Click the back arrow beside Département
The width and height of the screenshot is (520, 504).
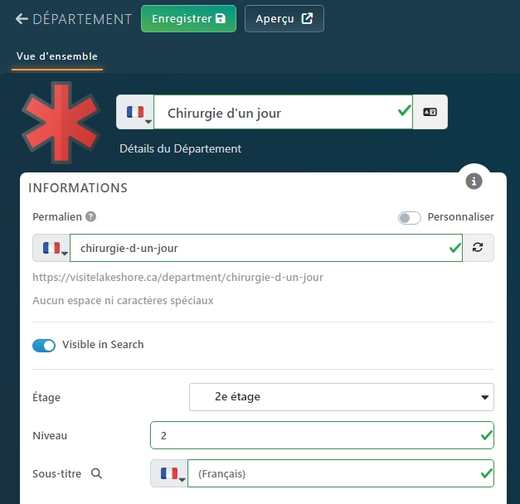click(x=22, y=19)
